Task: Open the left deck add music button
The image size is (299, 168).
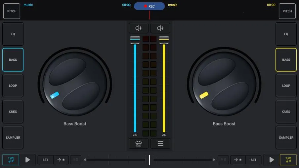Action: pyautogui.click(x=11, y=160)
